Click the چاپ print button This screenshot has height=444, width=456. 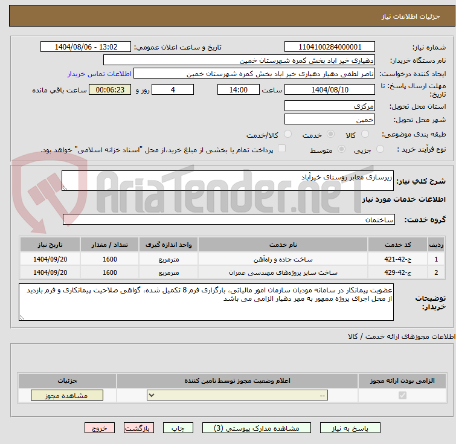coord(178,428)
